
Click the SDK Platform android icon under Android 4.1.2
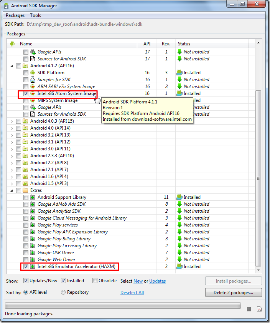33,73
